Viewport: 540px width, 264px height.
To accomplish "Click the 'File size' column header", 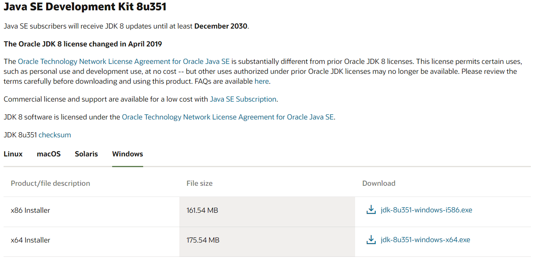I will pyautogui.click(x=199, y=183).
